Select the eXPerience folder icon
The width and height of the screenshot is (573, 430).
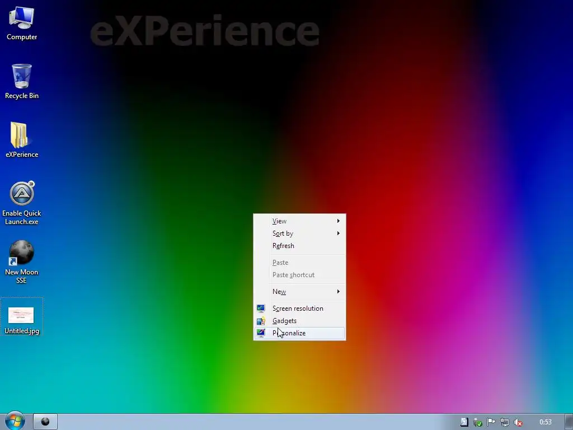[22, 140]
